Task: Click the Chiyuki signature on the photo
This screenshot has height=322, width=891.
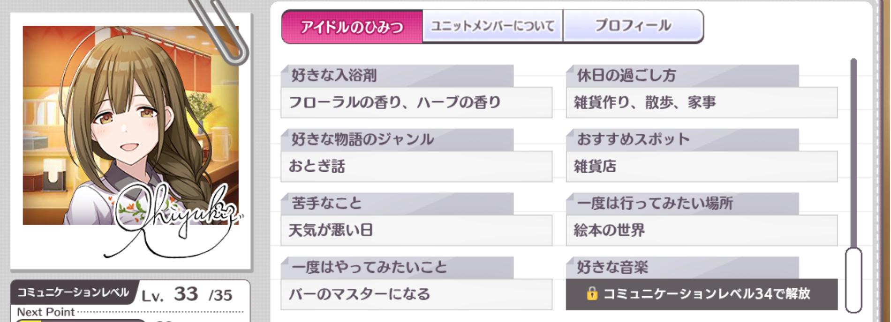Action: 174,215
